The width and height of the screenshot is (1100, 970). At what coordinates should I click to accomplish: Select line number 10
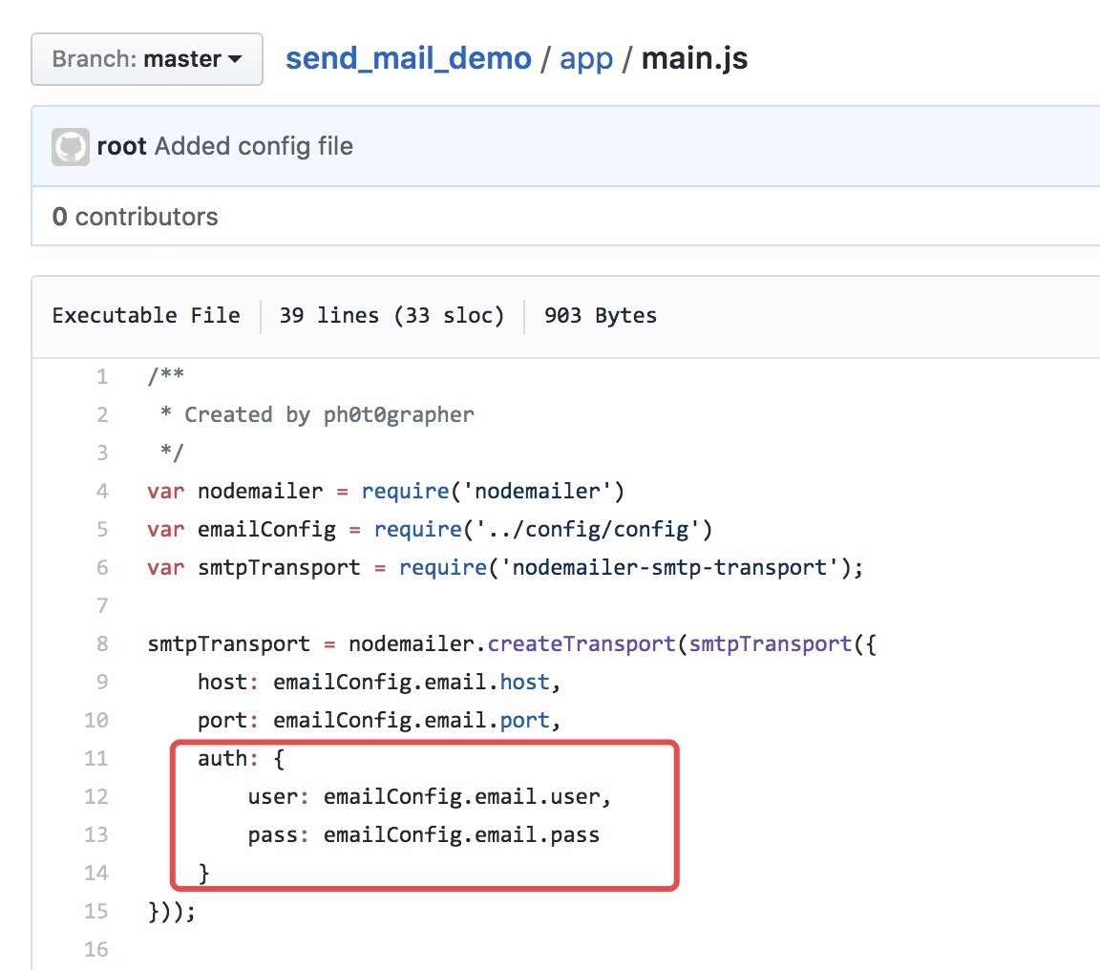coord(96,720)
